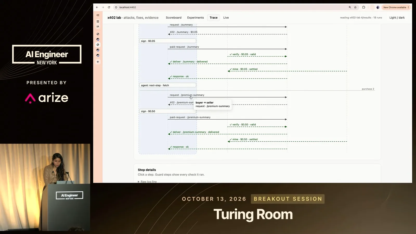This screenshot has width=416, height=234.
Task: Select paid-request · /premium-summary step
Action: [227, 118]
